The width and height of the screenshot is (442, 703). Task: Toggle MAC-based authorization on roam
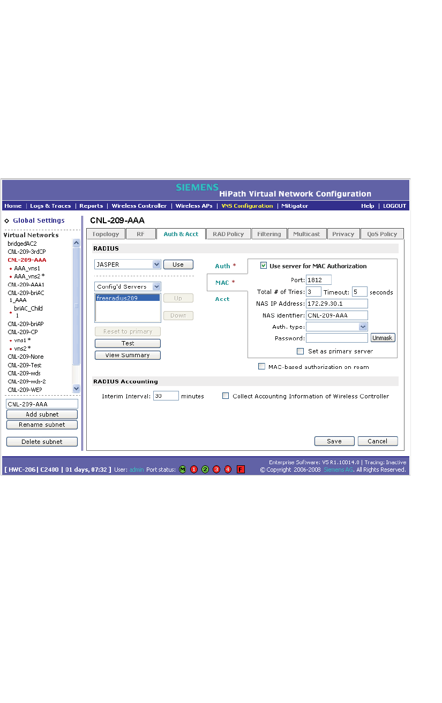(261, 367)
